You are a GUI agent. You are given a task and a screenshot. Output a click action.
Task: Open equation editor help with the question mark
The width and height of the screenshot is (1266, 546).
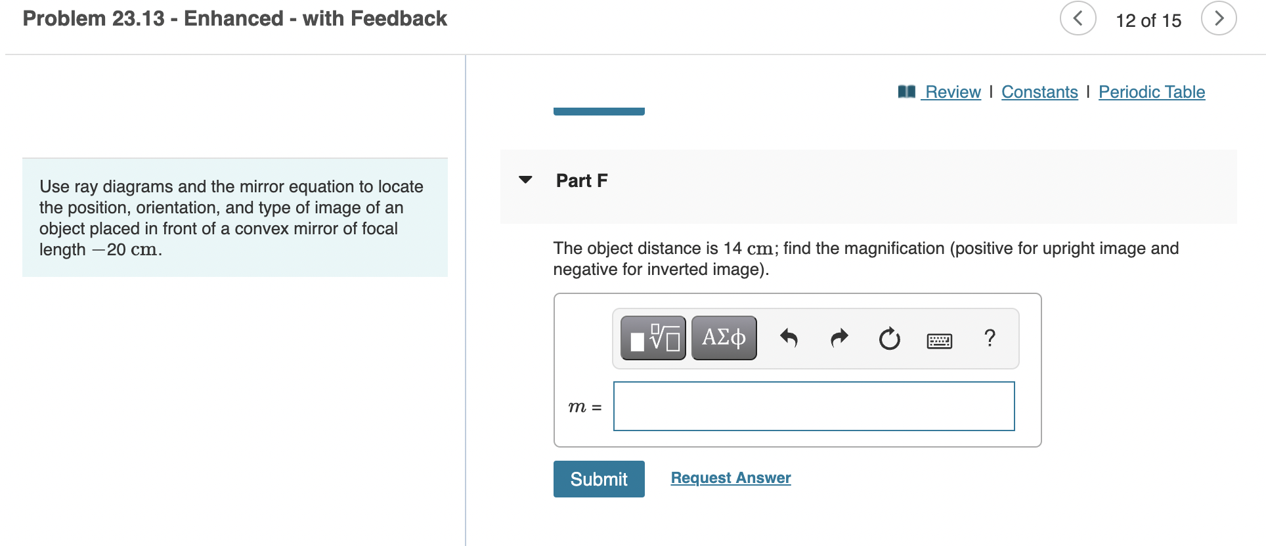990,338
